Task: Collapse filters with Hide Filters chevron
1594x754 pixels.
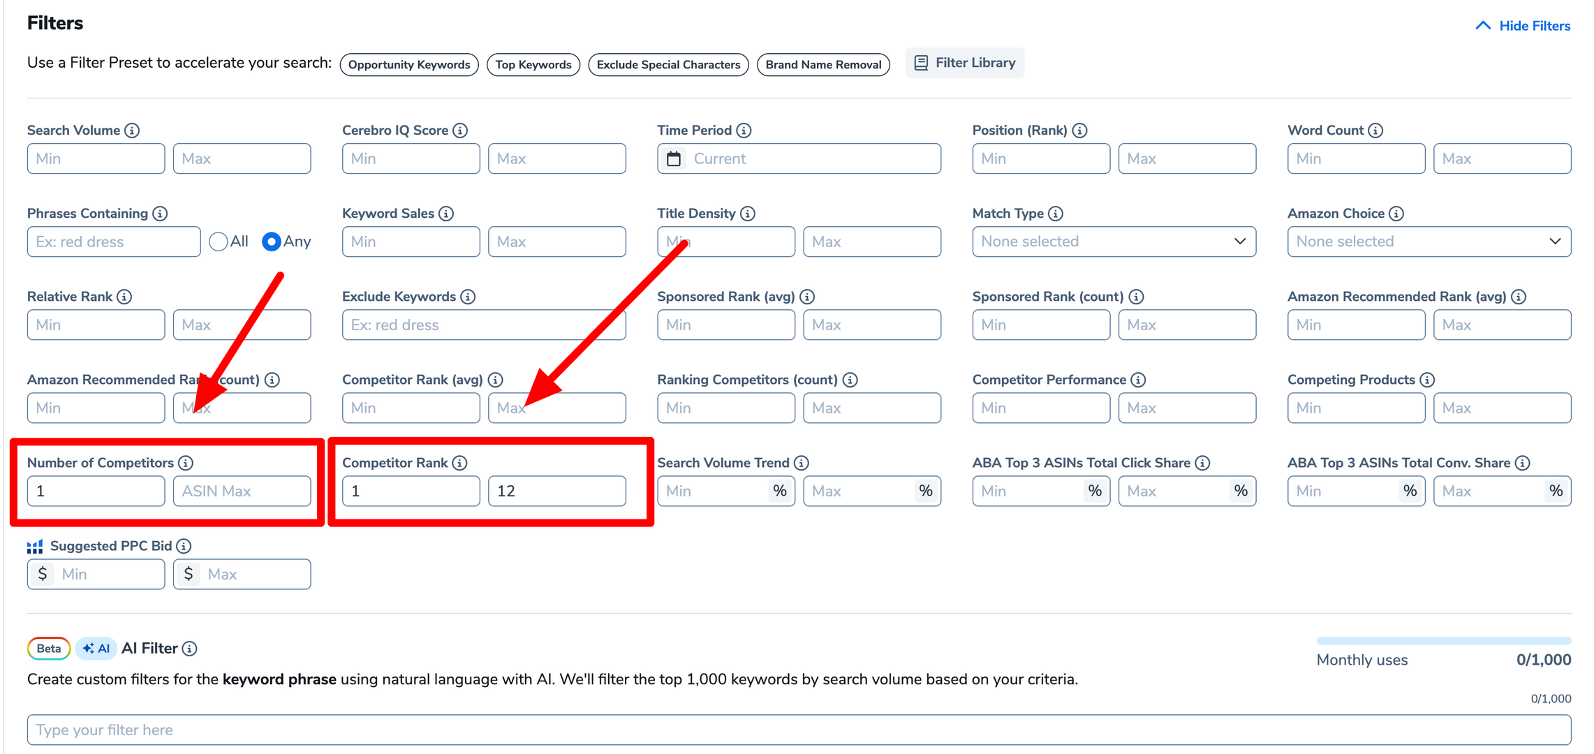Action: (1482, 26)
